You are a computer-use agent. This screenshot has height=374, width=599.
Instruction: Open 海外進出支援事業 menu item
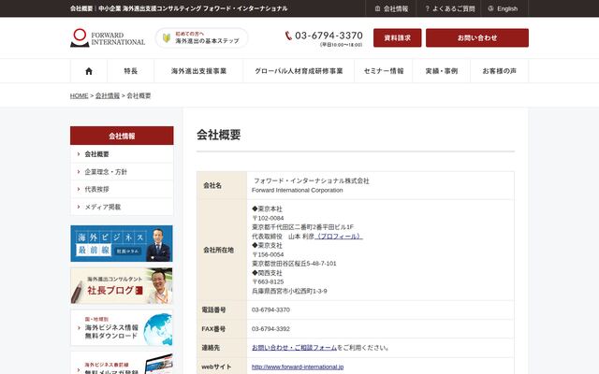click(x=198, y=71)
